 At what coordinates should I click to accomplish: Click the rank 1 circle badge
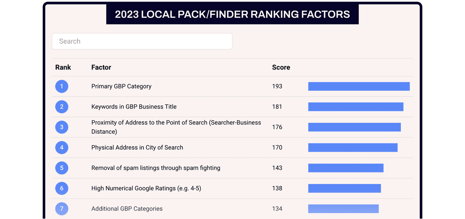pyautogui.click(x=62, y=86)
